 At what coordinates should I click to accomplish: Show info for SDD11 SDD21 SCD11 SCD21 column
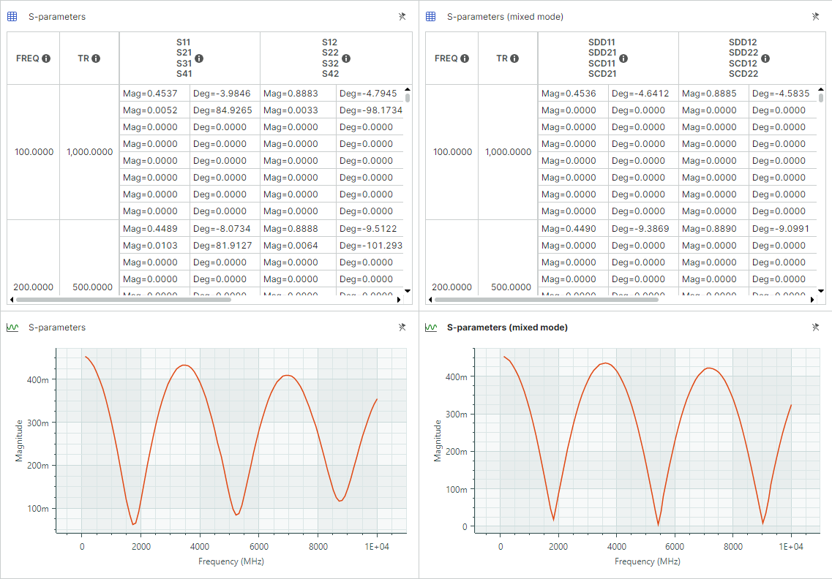coord(623,58)
